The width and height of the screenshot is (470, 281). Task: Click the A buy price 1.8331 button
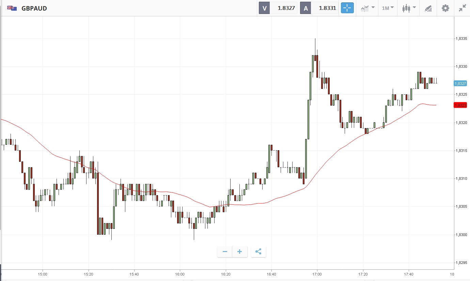[x=319, y=8]
